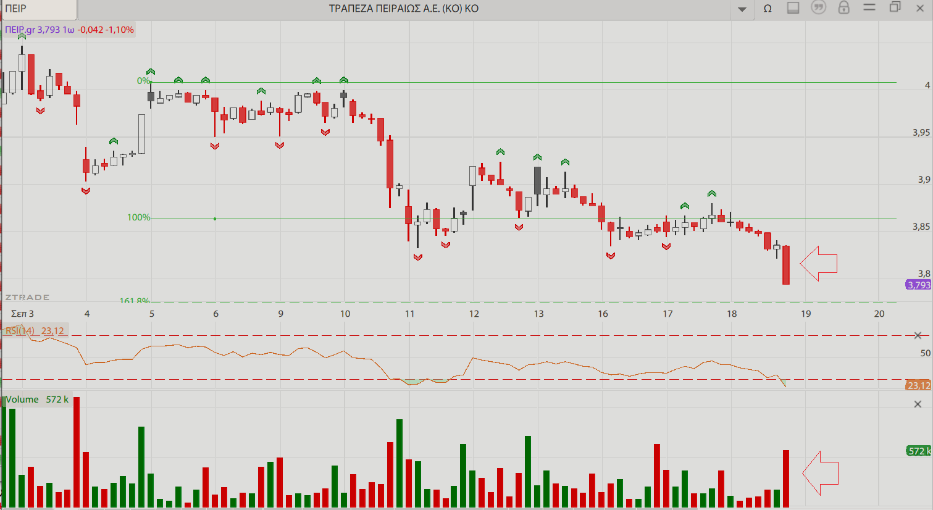This screenshot has width=933, height=510.
Task: Click the ZTRADE watermark logo
Action: click(27, 298)
